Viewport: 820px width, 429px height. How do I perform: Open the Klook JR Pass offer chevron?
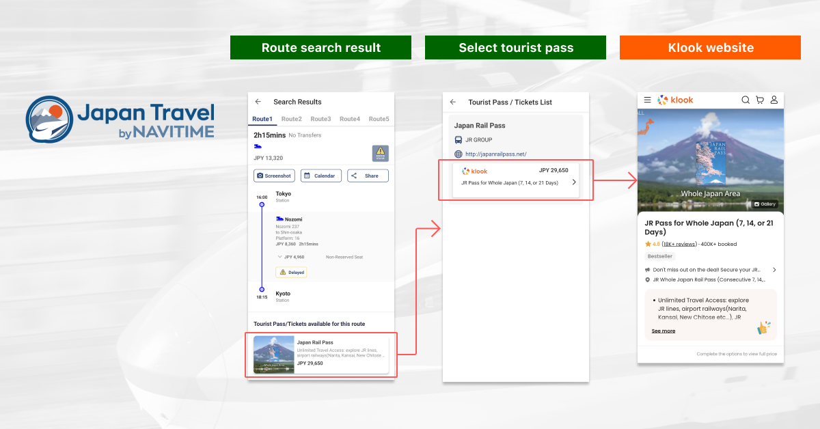(x=573, y=182)
